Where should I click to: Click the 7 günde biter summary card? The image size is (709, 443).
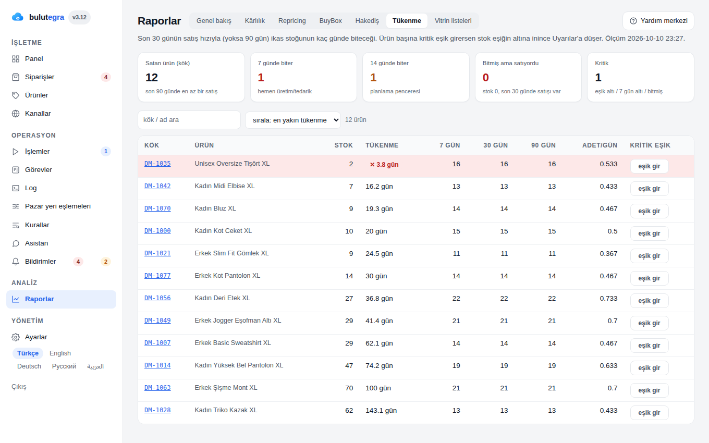click(x=304, y=77)
